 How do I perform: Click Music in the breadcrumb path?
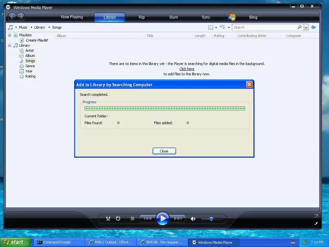(23, 27)
